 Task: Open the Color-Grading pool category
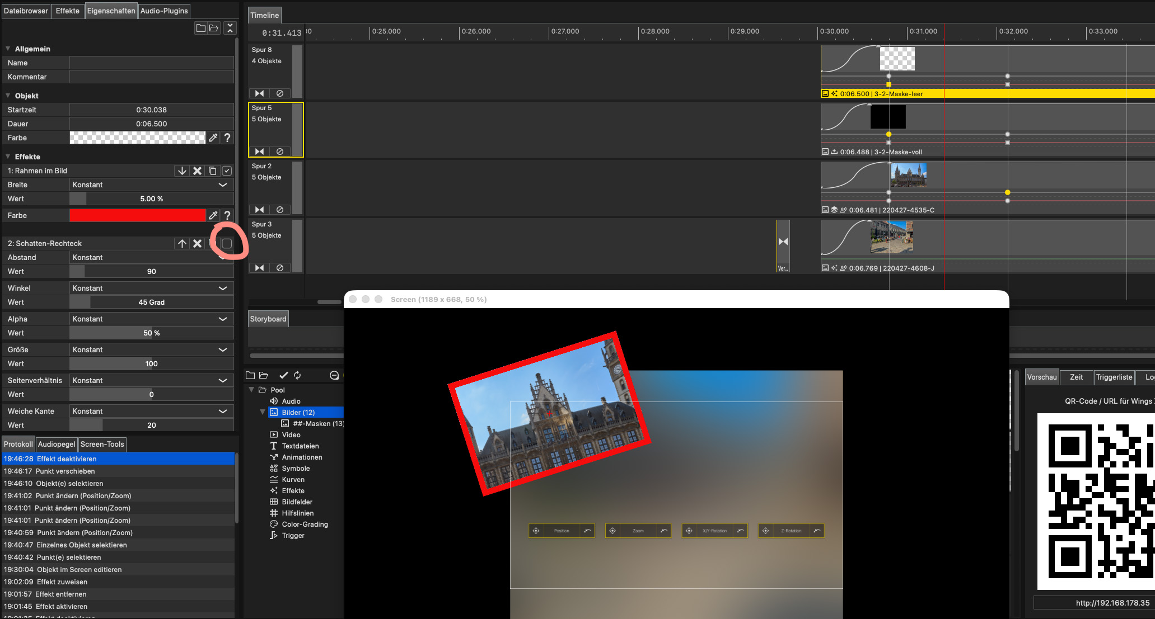[305, 525]
